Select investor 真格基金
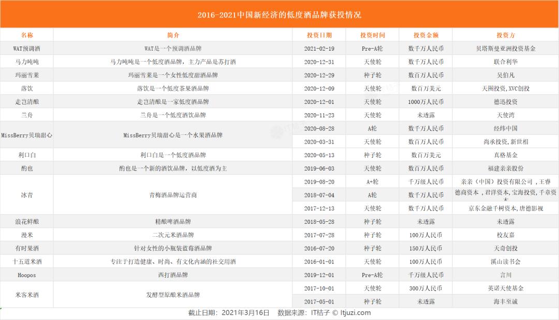 [x=506, y=155]
